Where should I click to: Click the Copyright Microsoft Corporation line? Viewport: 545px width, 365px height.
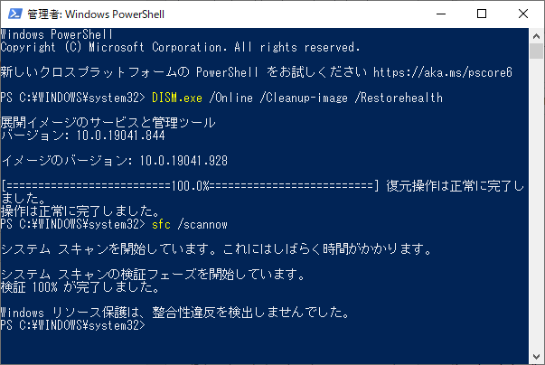tap(180, 47)
